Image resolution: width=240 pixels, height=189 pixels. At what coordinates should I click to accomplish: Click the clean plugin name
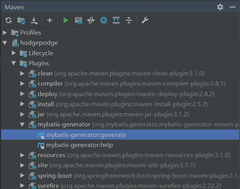pyautogui.click(x=45, y=73)
